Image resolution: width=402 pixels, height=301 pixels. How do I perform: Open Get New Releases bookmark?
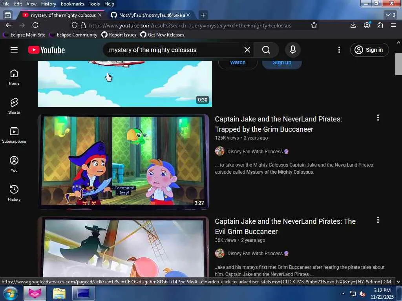tap(162, 35)
